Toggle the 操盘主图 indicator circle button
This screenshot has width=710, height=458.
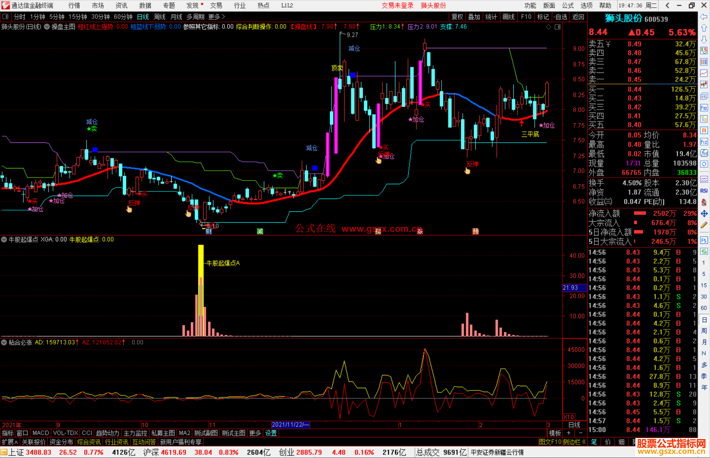[47, 27]
